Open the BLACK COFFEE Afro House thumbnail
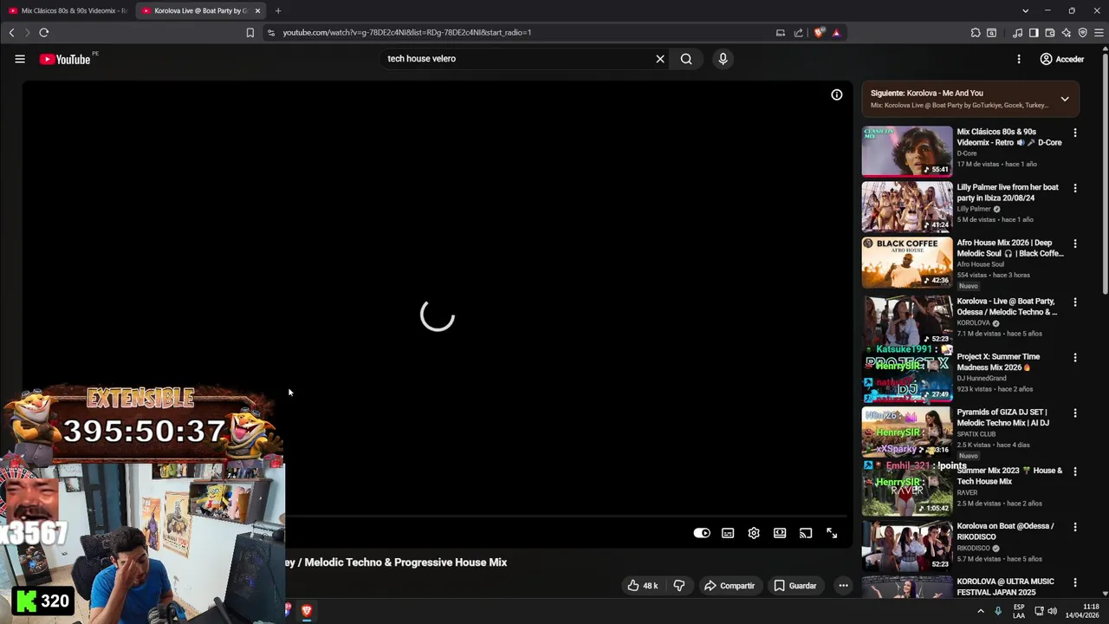The image size is (1109, 624). point(907,262)
